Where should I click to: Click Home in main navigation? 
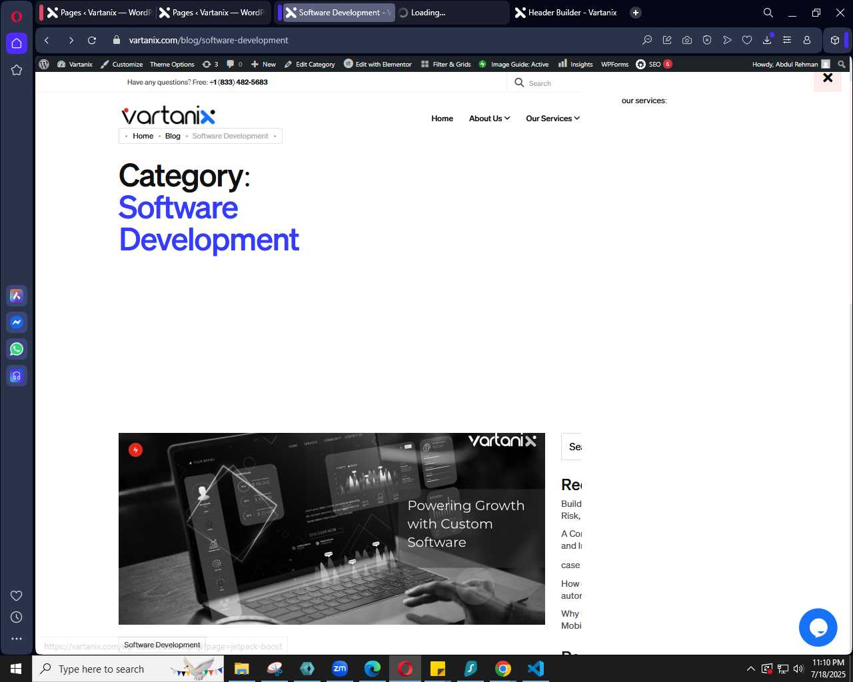pyautogui.click(x=442, y=119)
